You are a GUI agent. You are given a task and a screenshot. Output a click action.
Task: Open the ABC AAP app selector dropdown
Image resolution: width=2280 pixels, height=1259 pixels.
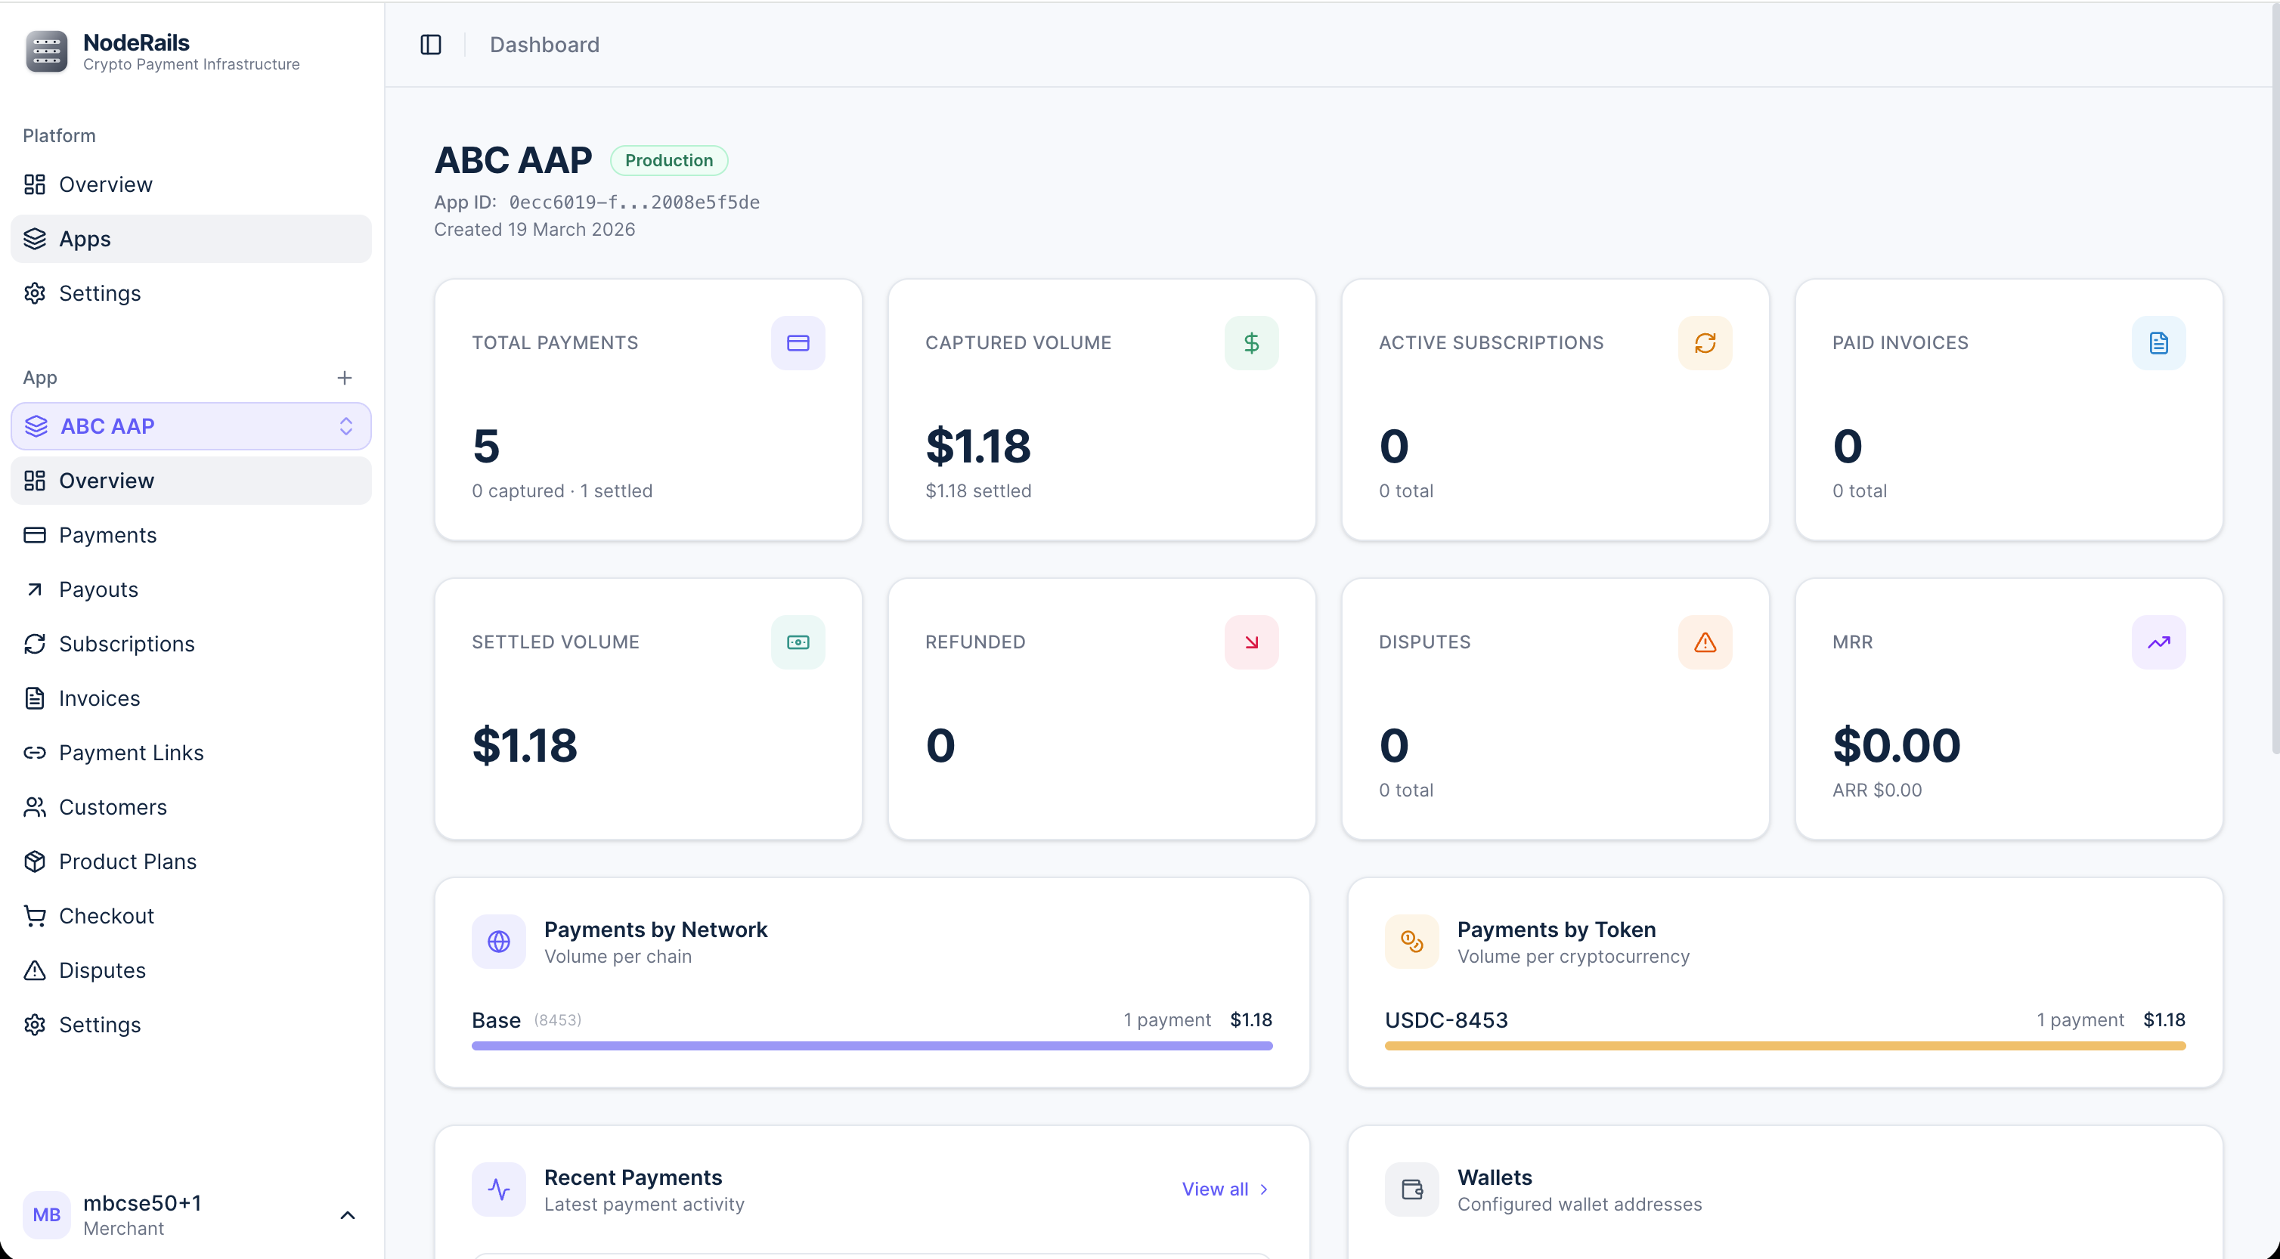[x=347, y=425]
